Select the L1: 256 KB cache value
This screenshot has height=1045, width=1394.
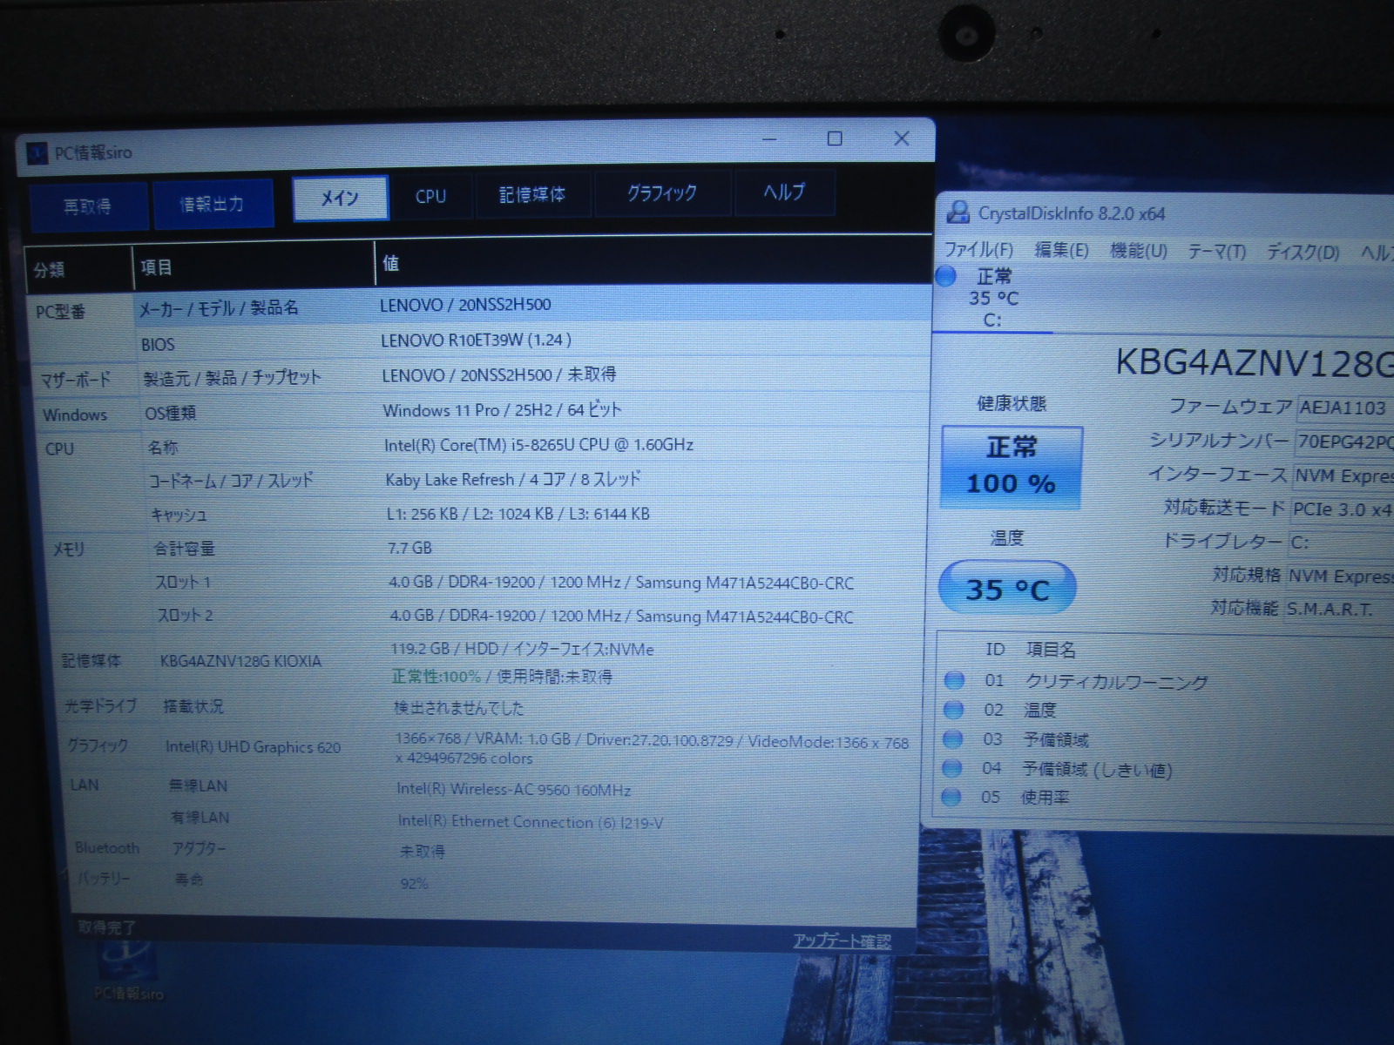tap(518, 513)
